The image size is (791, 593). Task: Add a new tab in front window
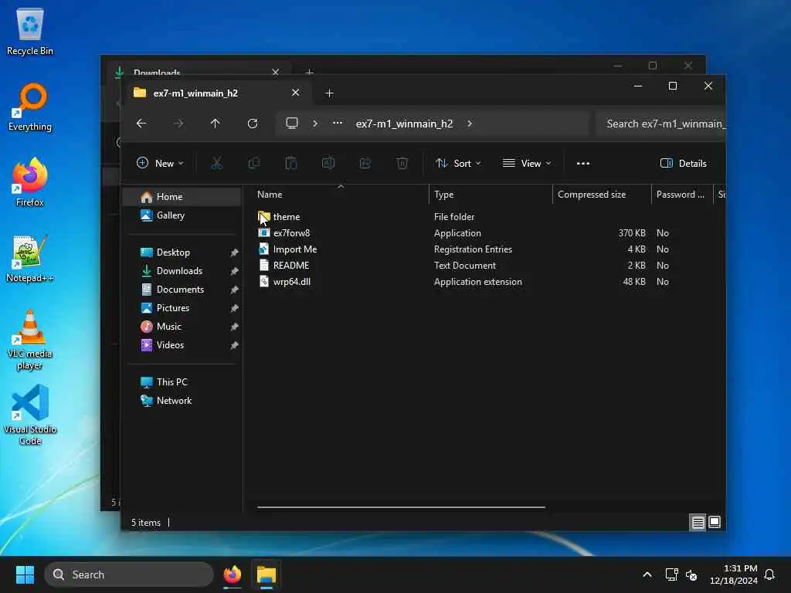(x=329, y=93)
